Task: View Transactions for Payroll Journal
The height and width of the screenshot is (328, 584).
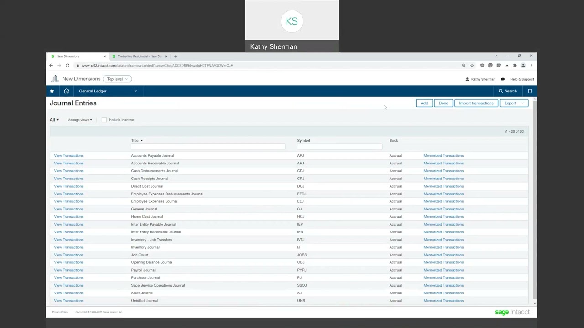Action: point(69,270)
